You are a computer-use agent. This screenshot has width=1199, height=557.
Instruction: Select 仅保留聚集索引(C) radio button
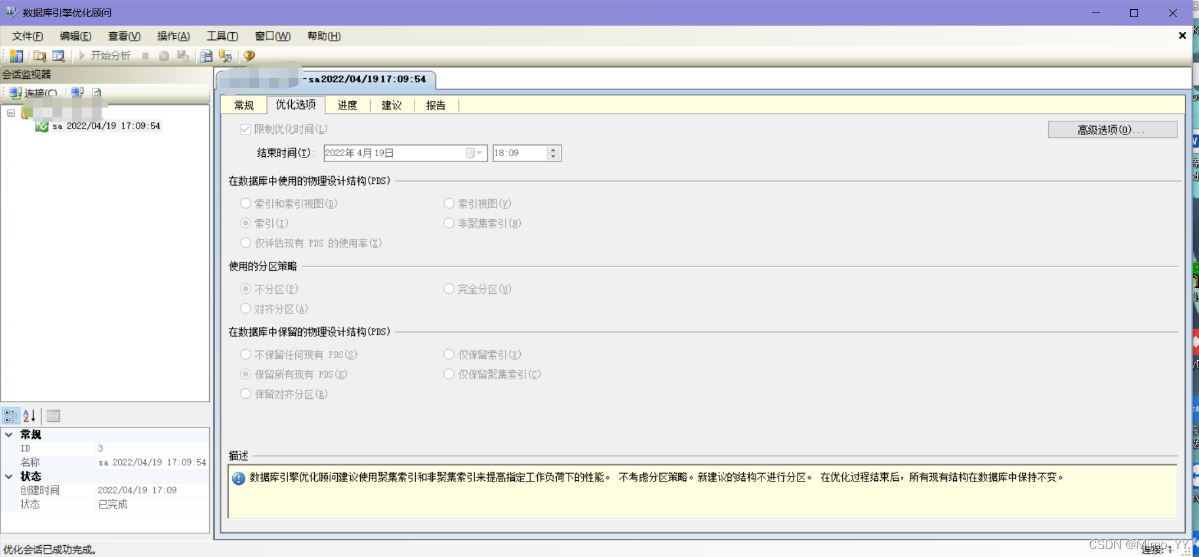[x=449, y=374]
